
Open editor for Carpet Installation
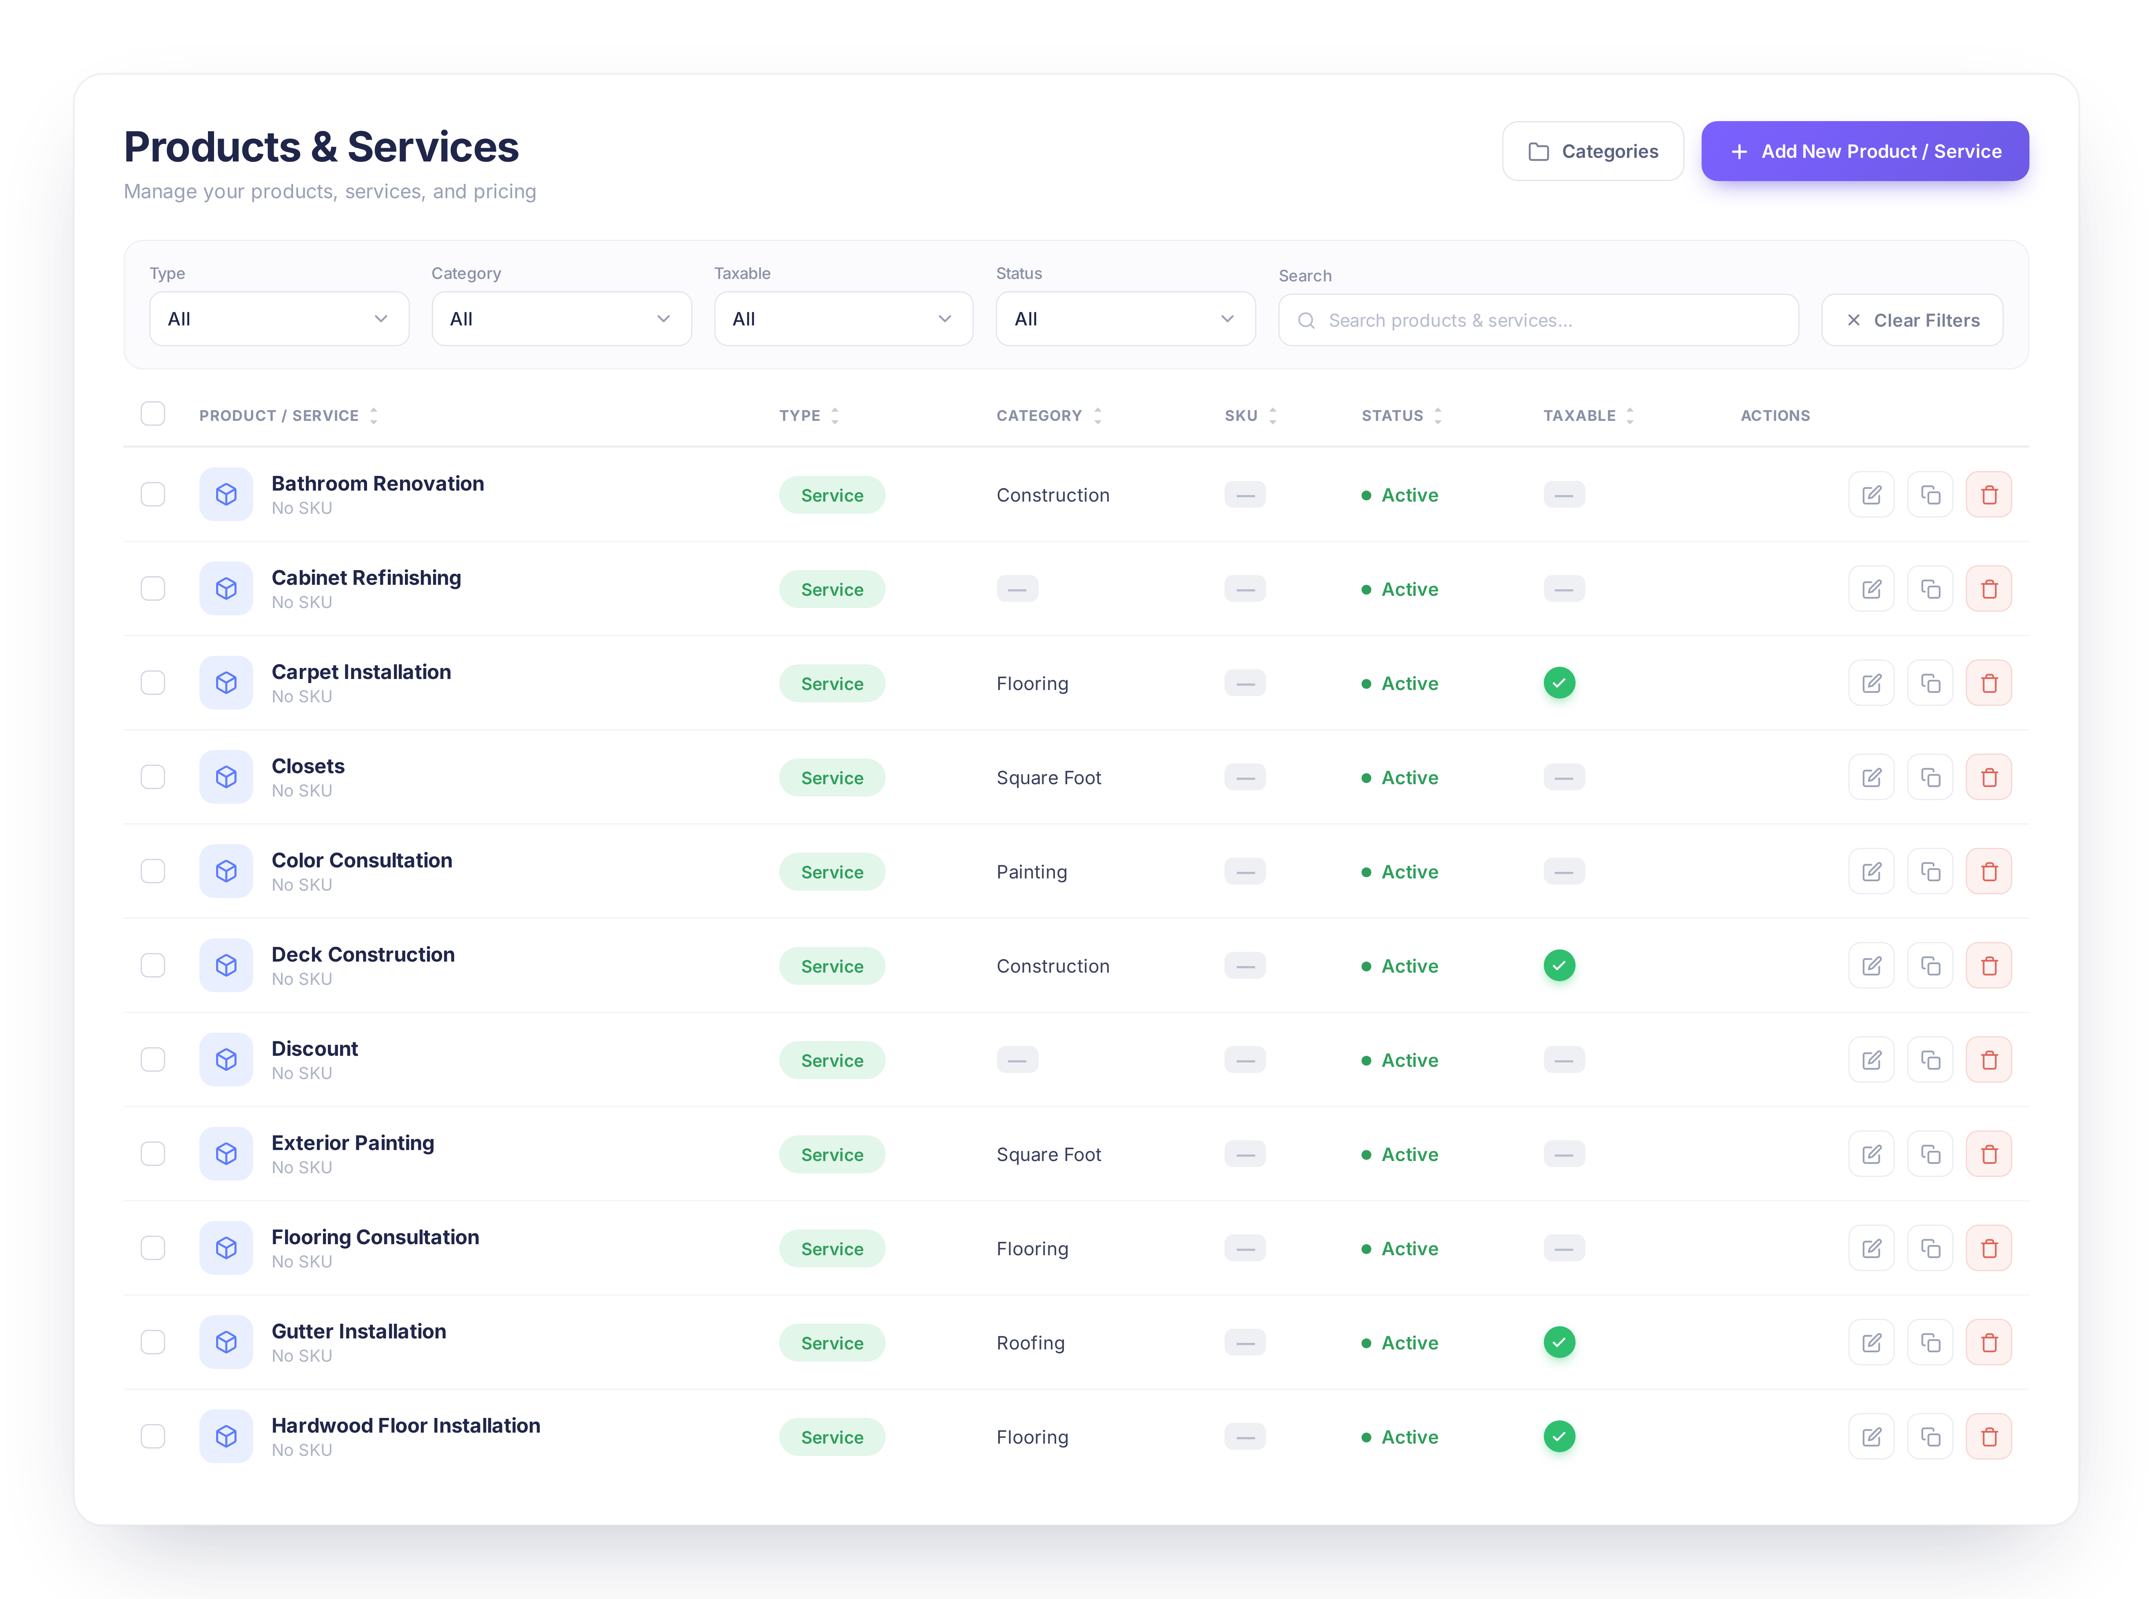click(1870, 683)
